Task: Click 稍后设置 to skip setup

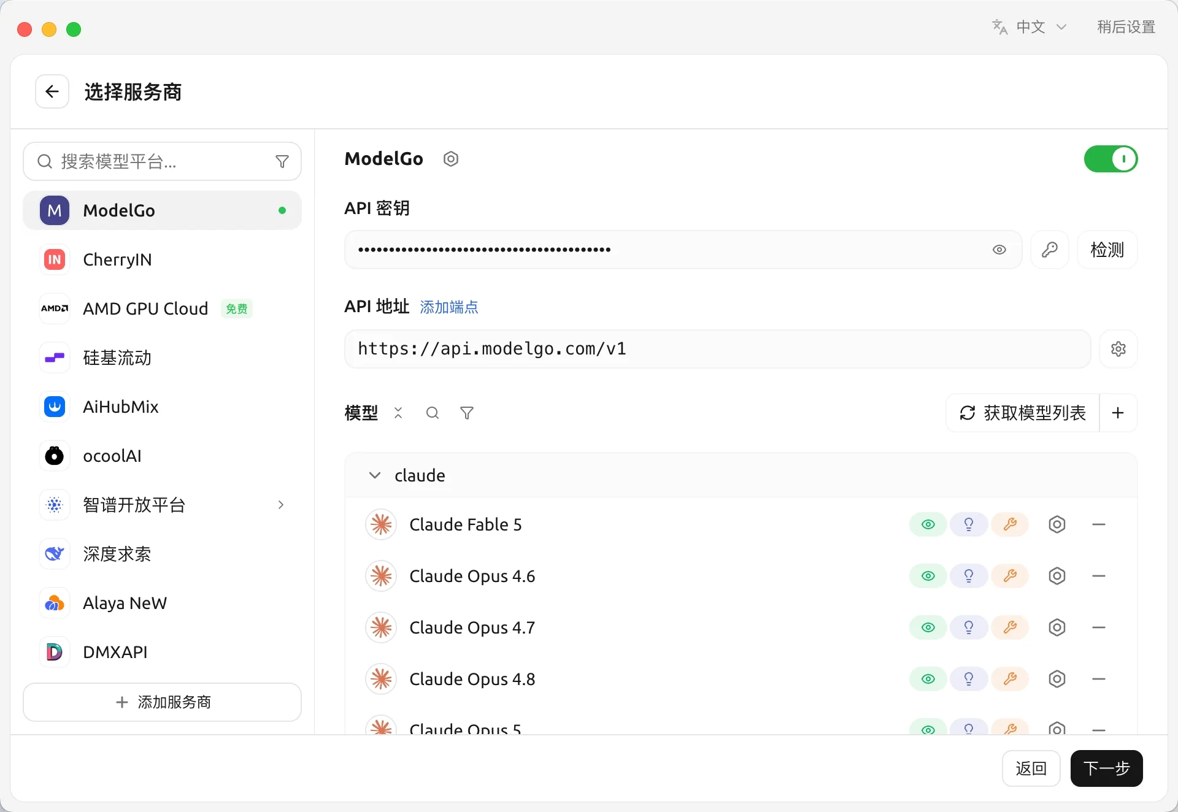Action: [x=1126, y=27]
